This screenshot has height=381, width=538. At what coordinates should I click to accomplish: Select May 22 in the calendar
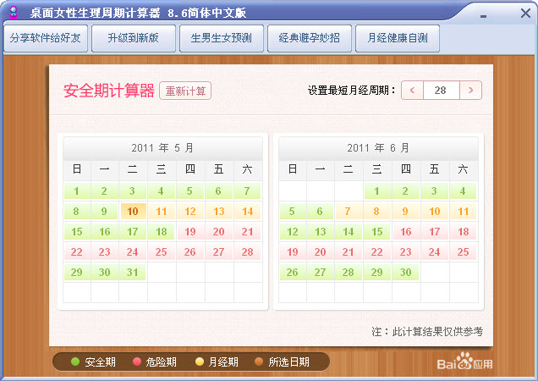click(76, 251)
